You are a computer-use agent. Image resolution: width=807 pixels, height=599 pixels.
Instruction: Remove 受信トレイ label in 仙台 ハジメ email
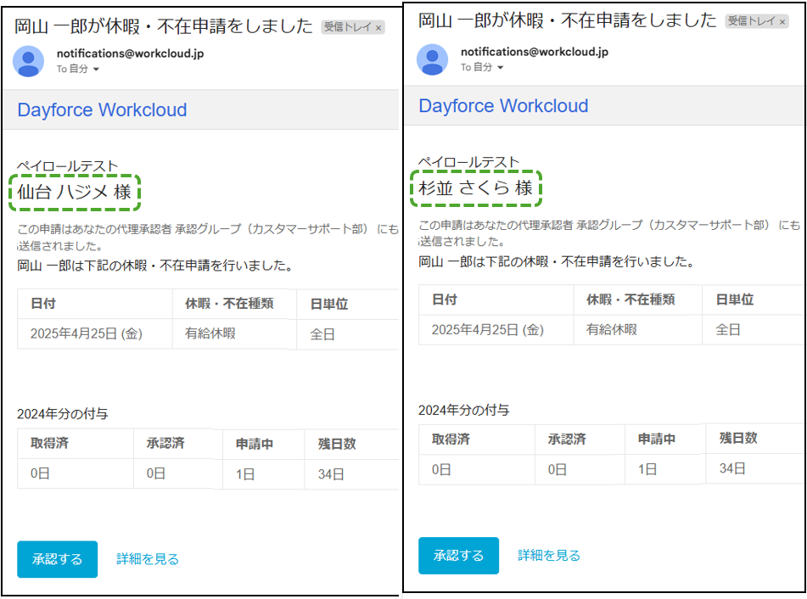click(x=378, y=28)
